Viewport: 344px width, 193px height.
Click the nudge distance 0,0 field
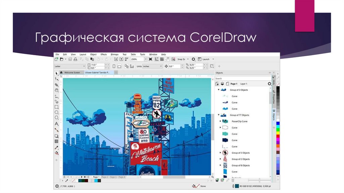click(x=174, y=66)
